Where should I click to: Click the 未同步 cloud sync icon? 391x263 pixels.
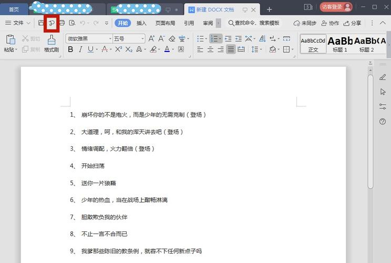pos(305,23)
